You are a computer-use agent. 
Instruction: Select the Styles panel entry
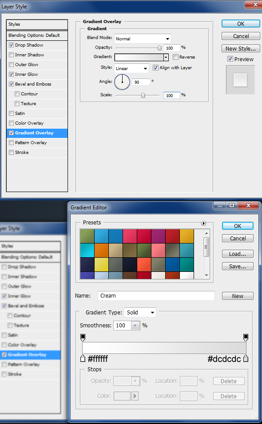click(x=37, y=24)
